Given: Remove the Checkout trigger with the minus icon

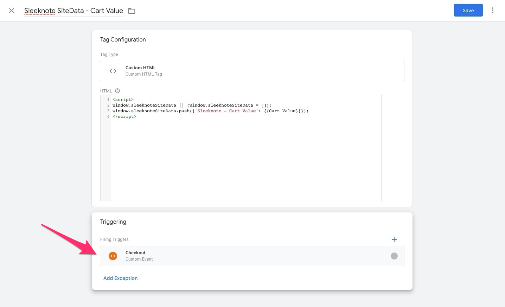Looking at the screenshot, I should [394, 256].
